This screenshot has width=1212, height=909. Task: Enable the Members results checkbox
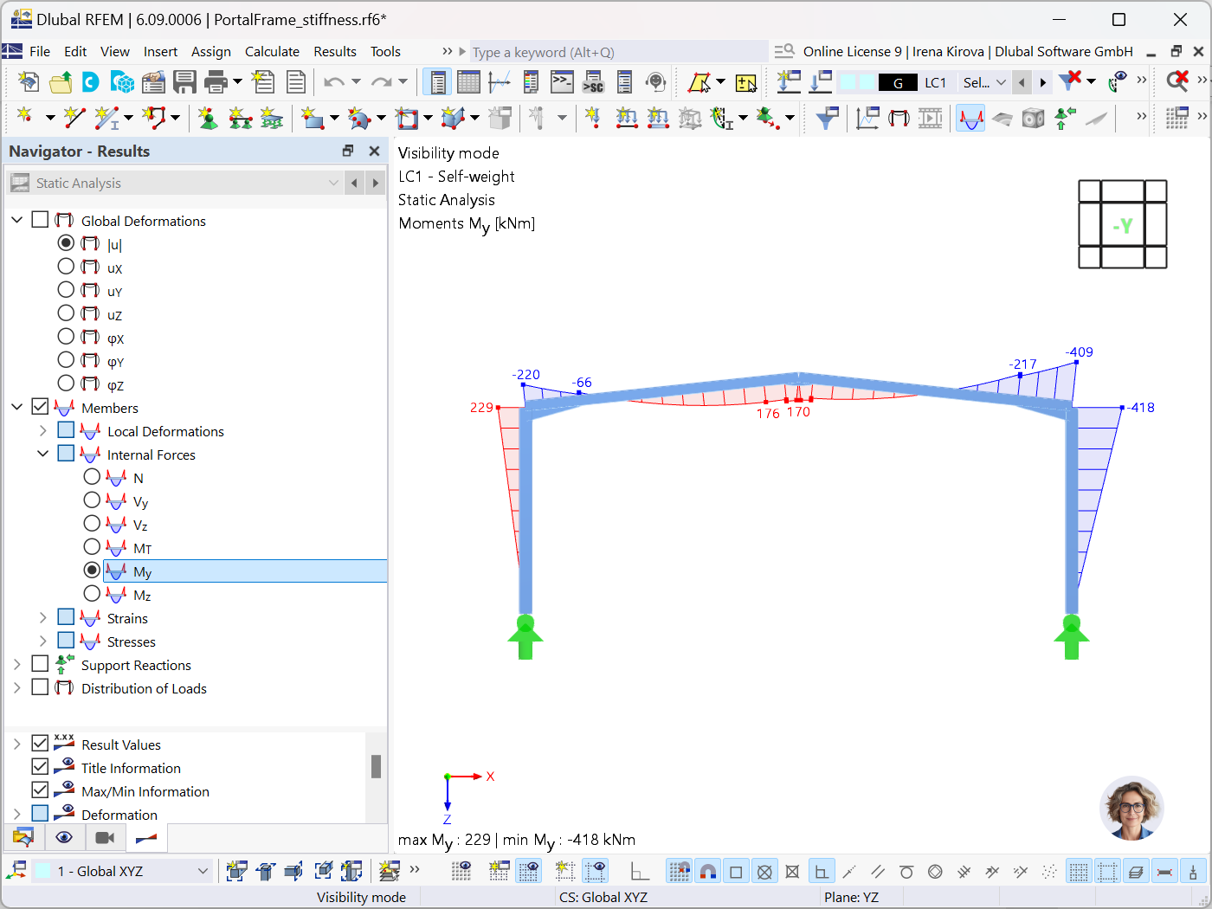click(x=38, y=406)
